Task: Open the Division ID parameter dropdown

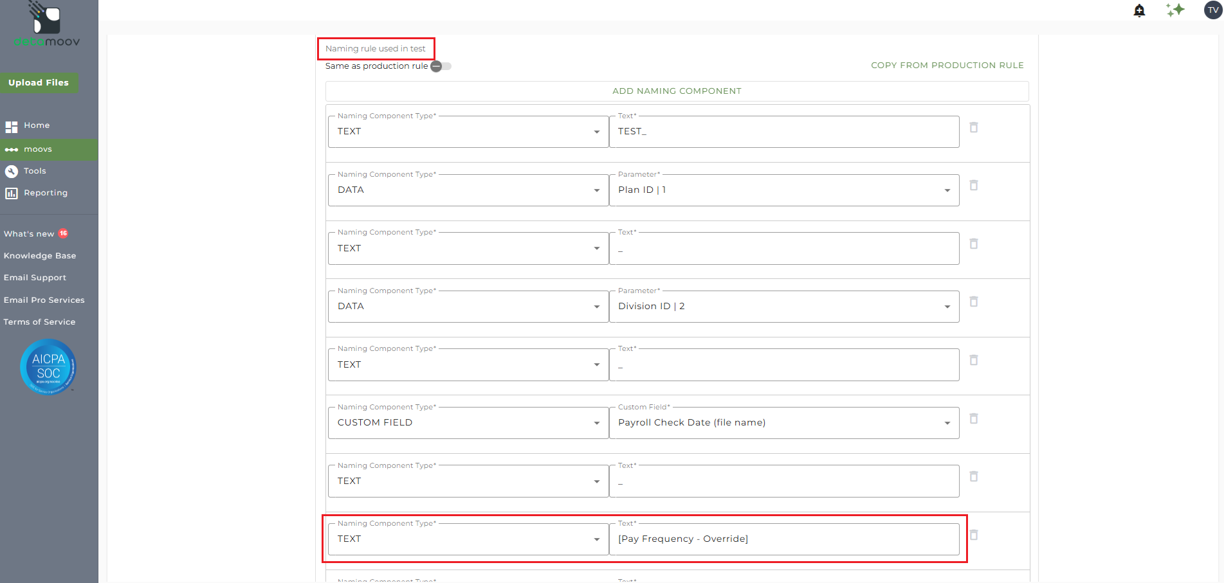Action: [x=947, y=307]
